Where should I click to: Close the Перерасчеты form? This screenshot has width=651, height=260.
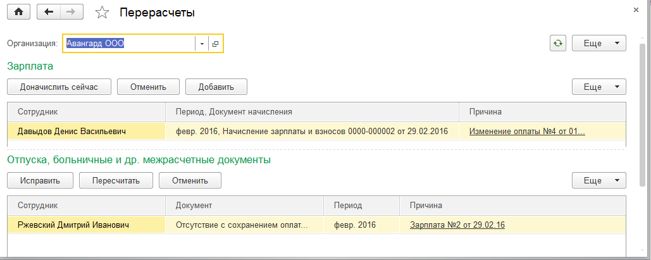point(635,10)
